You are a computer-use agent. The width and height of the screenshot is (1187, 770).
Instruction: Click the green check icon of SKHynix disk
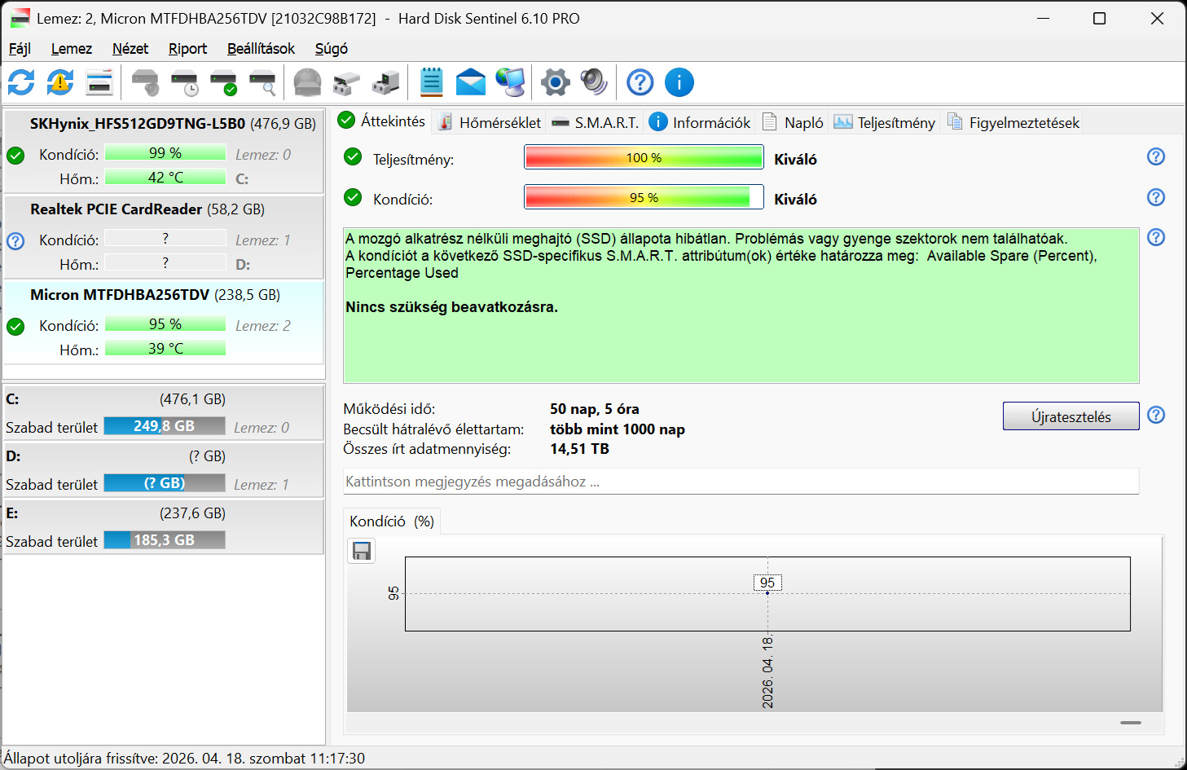(x=15, y=156)
